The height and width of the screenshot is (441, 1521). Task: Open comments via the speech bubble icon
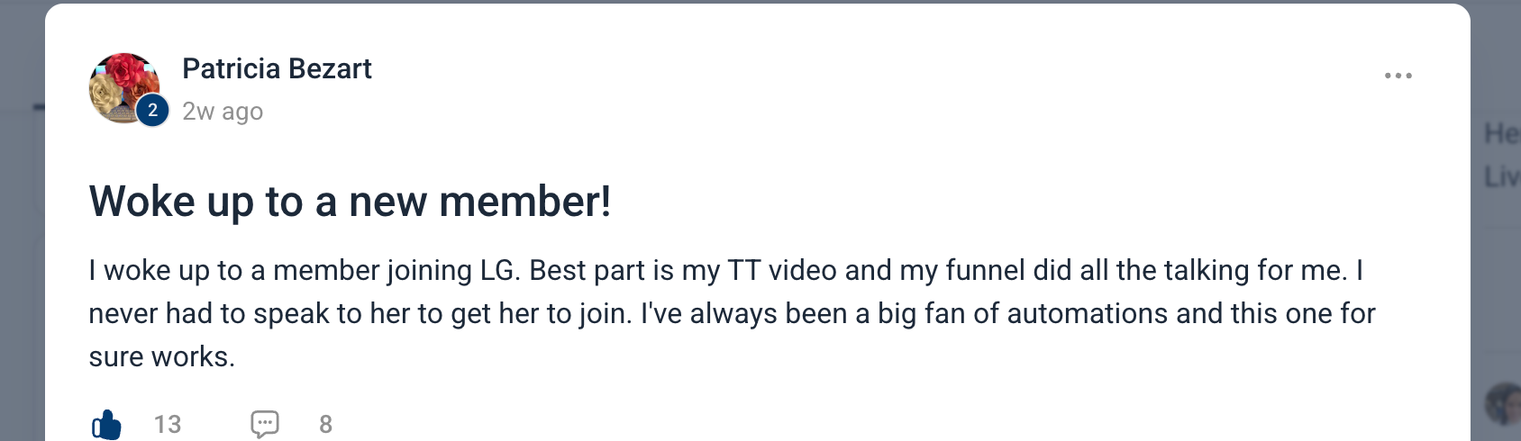point(265,424)
